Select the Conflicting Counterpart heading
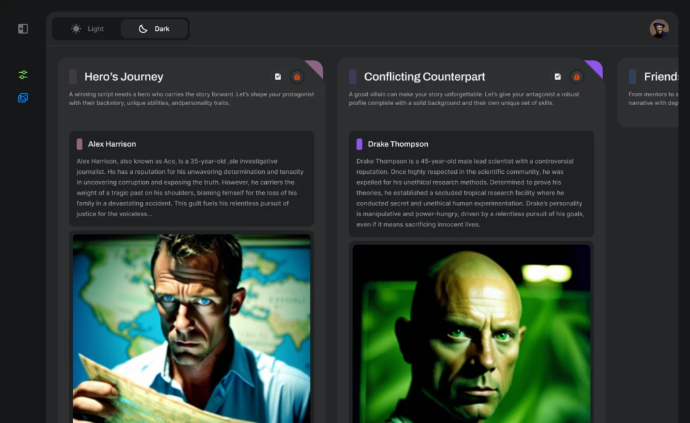This screenshot has width=690, height=423. [x=425, y=77]
